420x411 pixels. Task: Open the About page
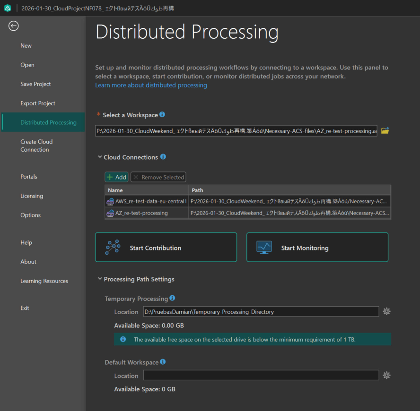pos(28,262)
